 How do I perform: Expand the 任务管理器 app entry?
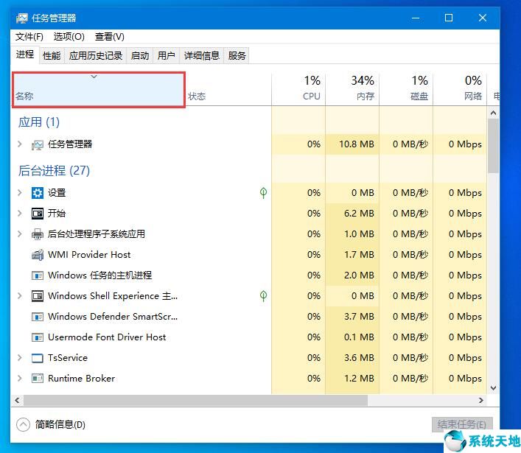[20, 144]
